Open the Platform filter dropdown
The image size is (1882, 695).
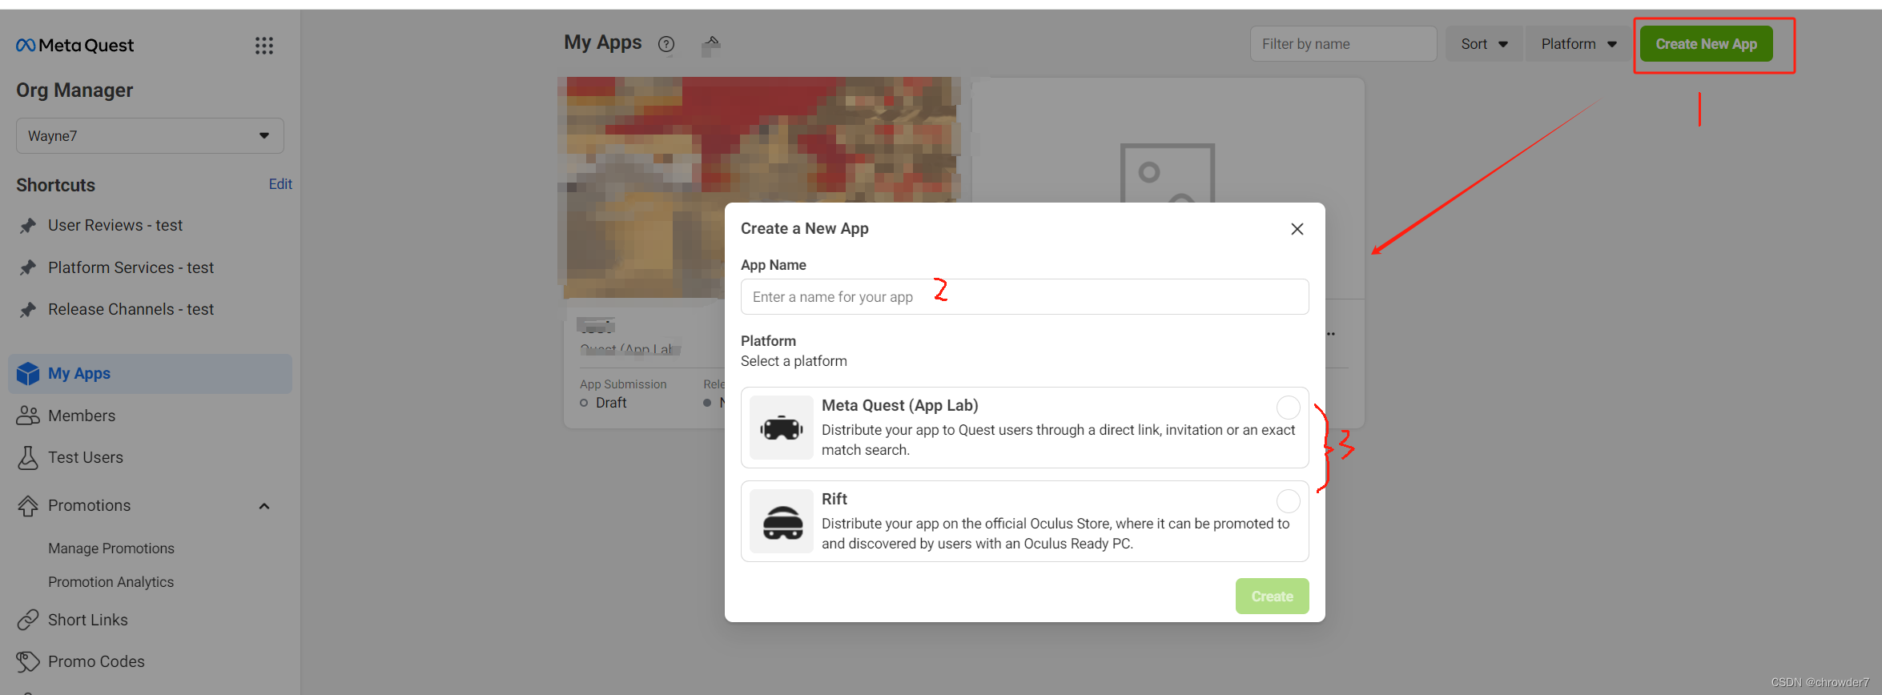point(1579,44)
